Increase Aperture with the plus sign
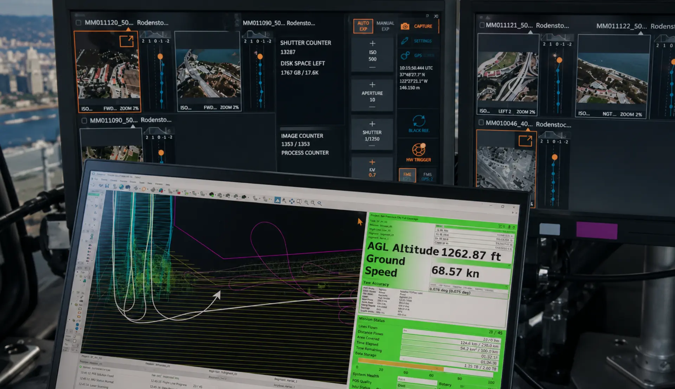The image size is (675, 389). [x=372, y=85]
